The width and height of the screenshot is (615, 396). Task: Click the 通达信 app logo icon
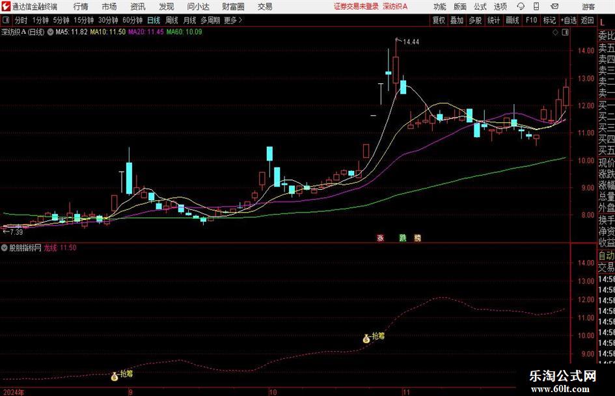5,7
